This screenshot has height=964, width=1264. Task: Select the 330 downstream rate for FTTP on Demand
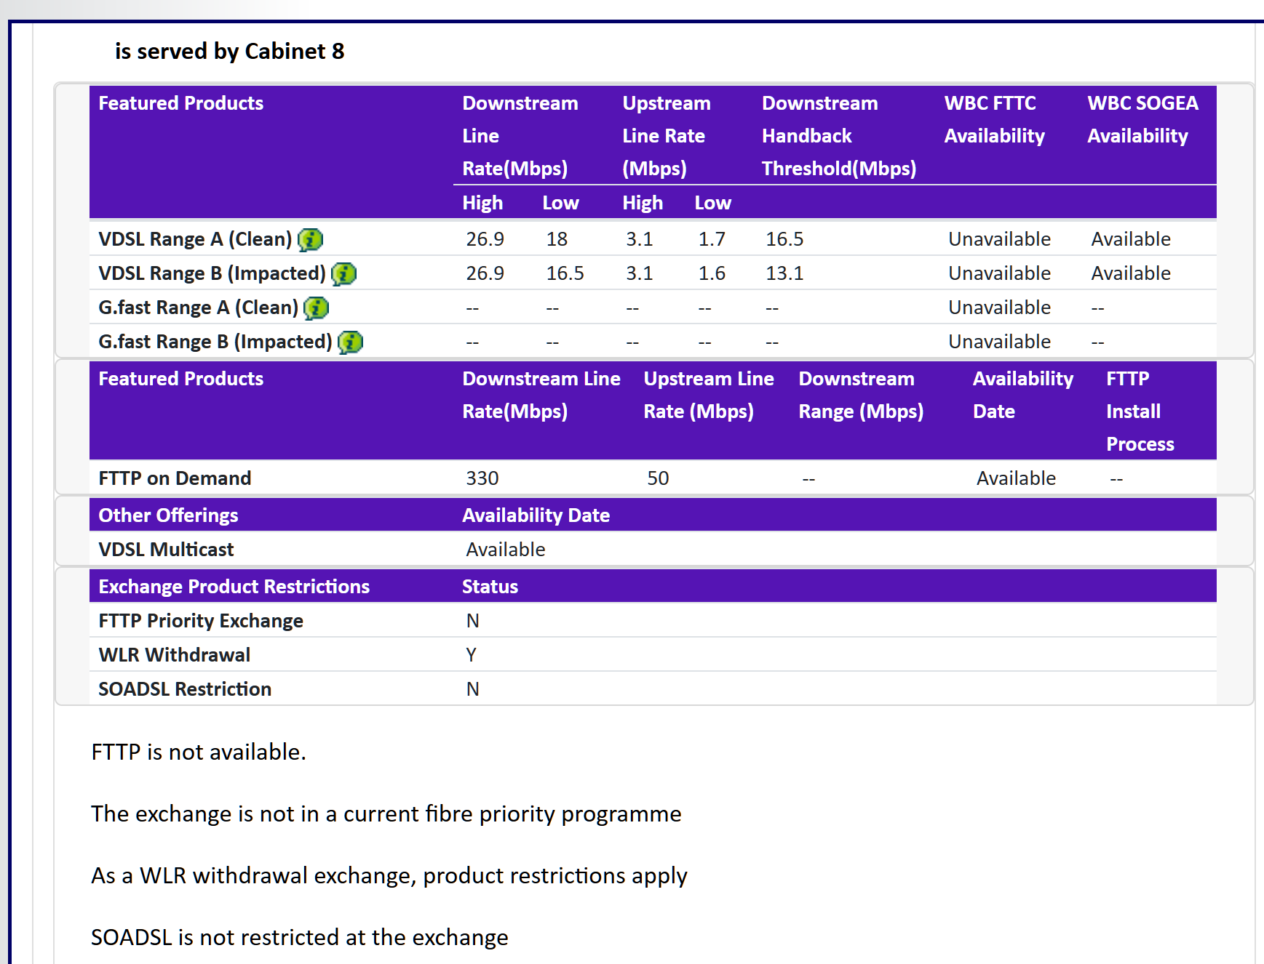[482, 478]
